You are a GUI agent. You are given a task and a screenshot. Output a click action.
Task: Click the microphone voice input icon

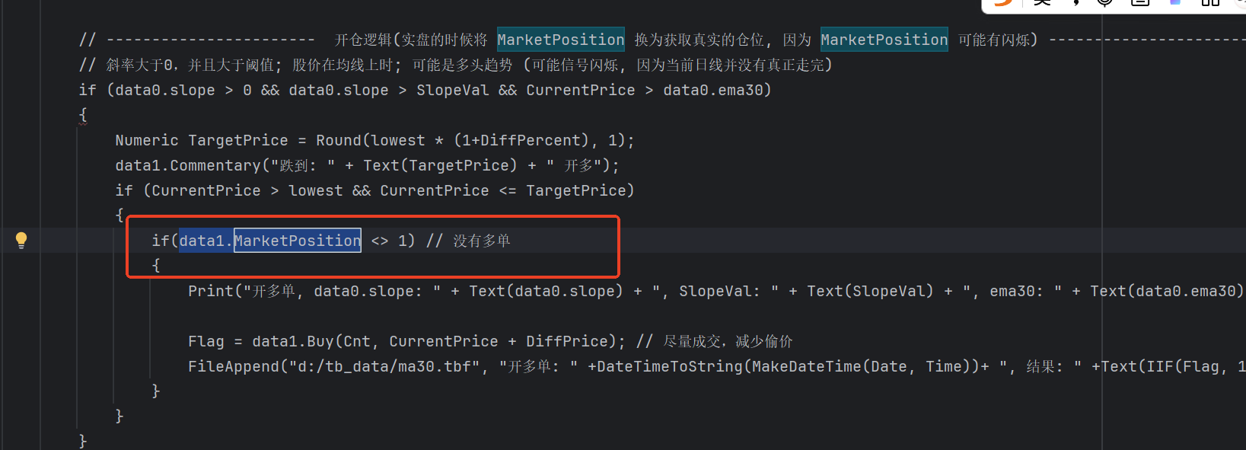tap(1104, 2)
